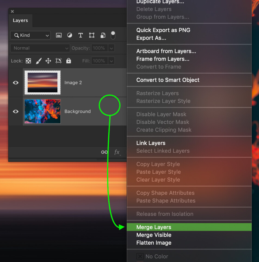Select the filter for pixel layers icon
The width and height of the screenshot is (259, 262).
point(59,35)
